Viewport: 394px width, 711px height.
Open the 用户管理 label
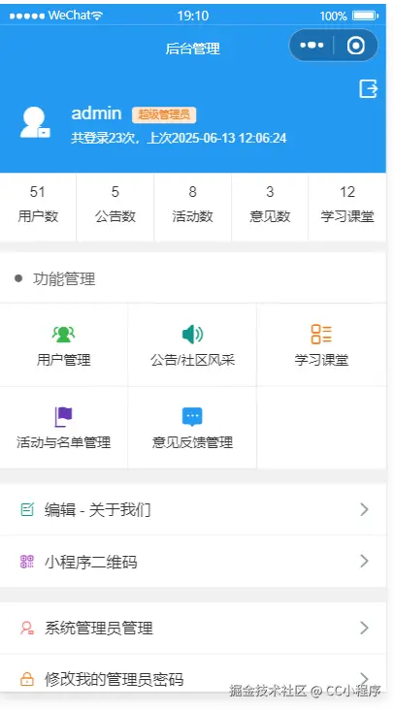(63, 361)
